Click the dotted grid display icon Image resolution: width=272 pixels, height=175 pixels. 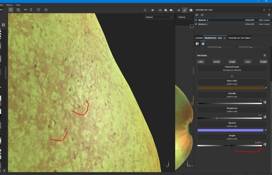pos(18,10)
